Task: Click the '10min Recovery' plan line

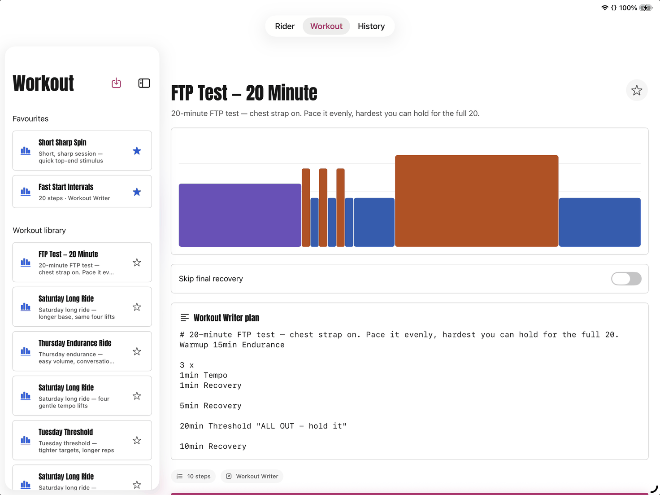Action: pos(213,446)
